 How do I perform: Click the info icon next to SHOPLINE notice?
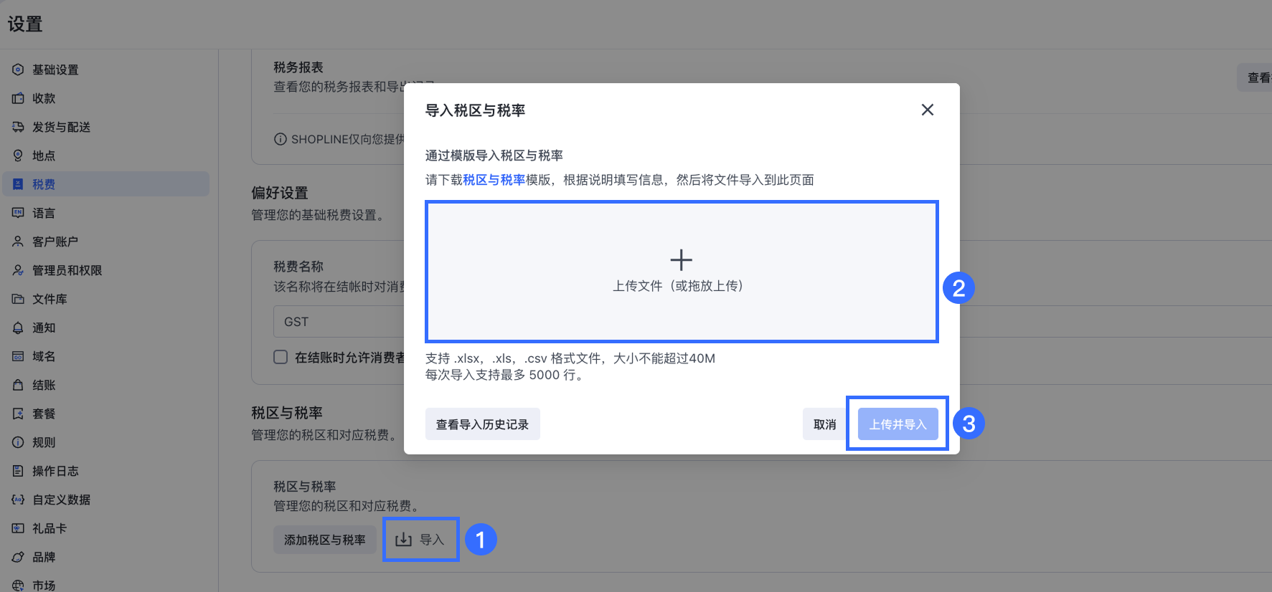(x=281, y=139)
